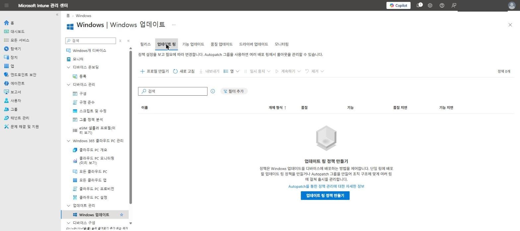Focus the resource menu search box
The height and width of the screenshot is (231, 520).
(x=91, y=41)
